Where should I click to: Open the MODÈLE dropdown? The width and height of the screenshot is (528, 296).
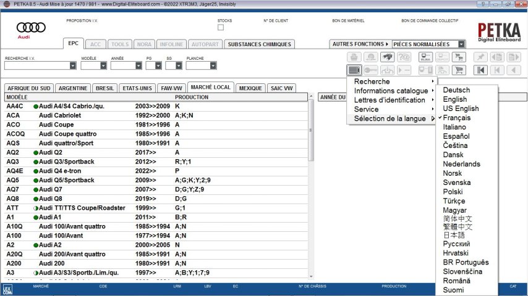(x=103, y=66)
